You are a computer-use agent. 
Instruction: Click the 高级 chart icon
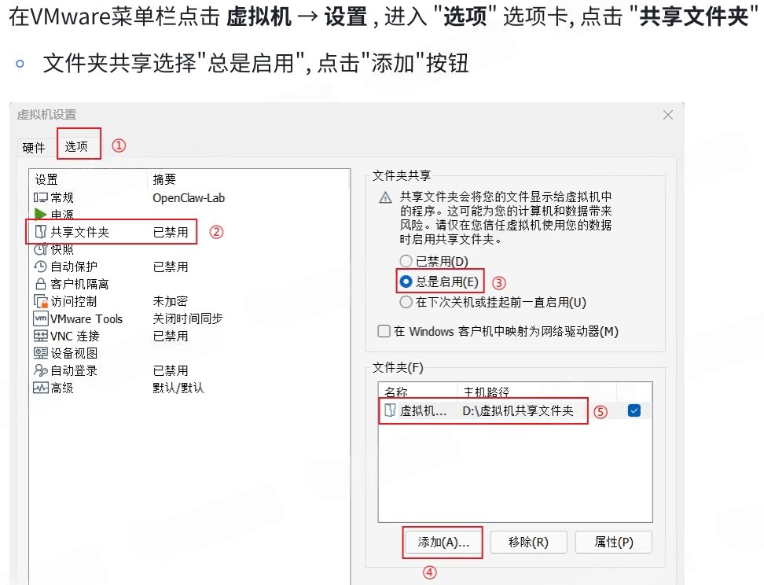41,388
